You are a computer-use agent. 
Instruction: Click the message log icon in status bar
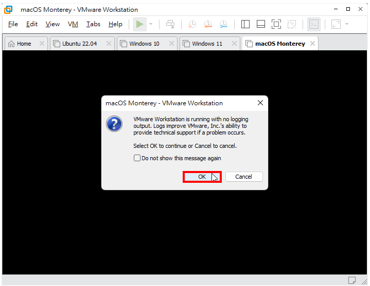[x=352, y=280]
